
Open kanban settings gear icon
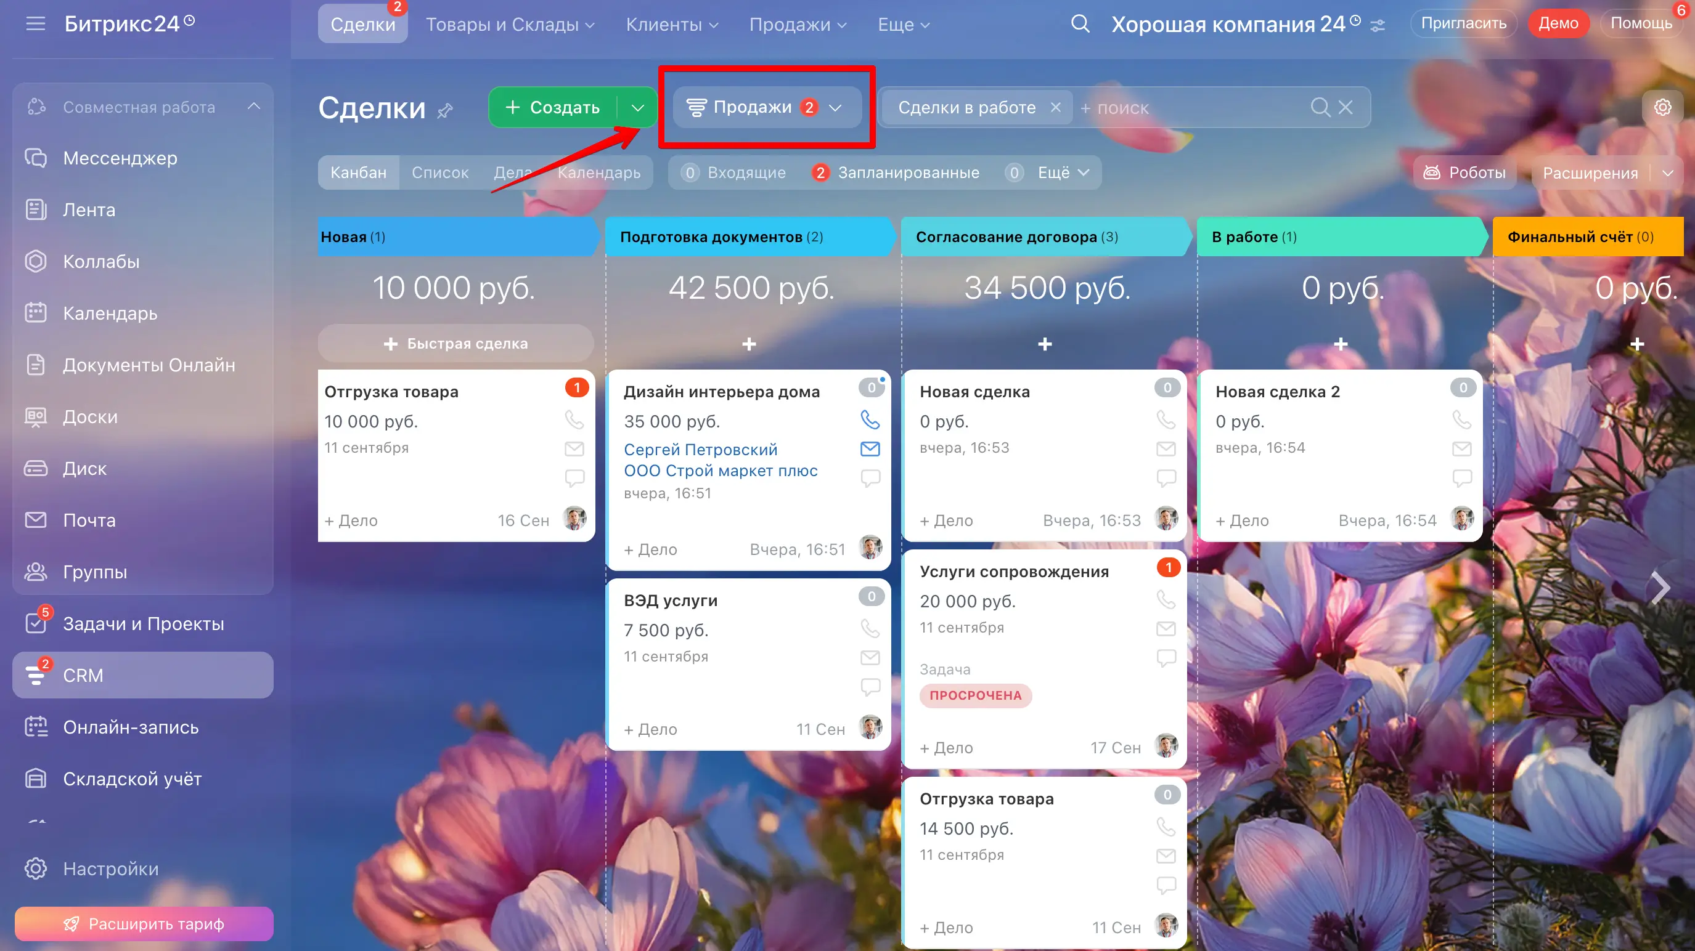1662,107
